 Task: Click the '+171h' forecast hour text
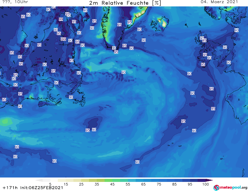coord(10,188)
